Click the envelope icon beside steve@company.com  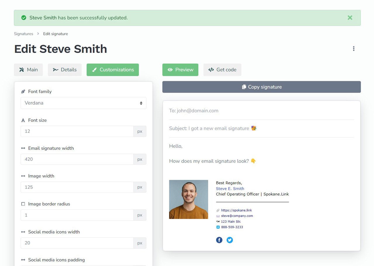(218, 216)
